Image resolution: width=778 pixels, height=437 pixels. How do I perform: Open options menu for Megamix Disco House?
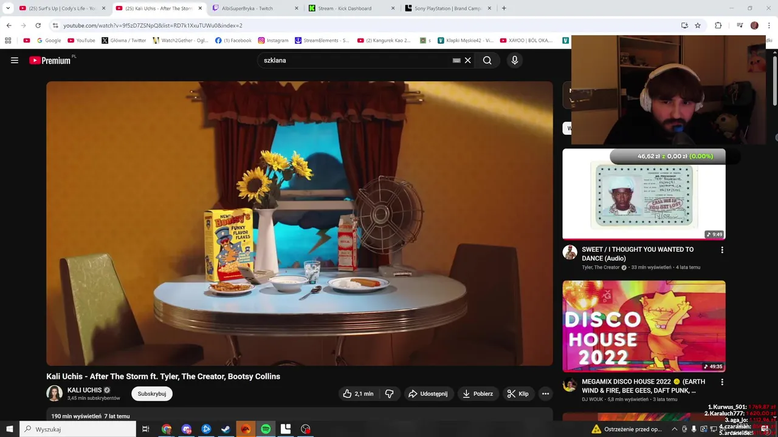(x=722, y=382)
